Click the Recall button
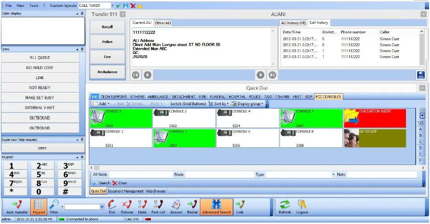 click(107, 27)
